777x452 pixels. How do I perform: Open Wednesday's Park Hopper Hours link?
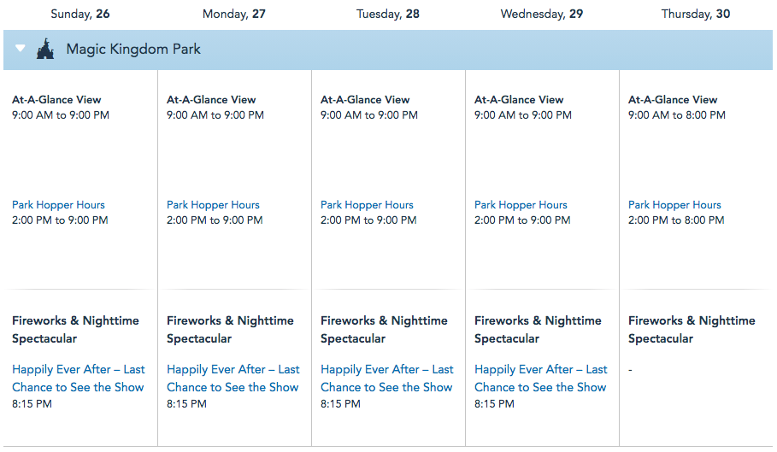pos(521,205)
